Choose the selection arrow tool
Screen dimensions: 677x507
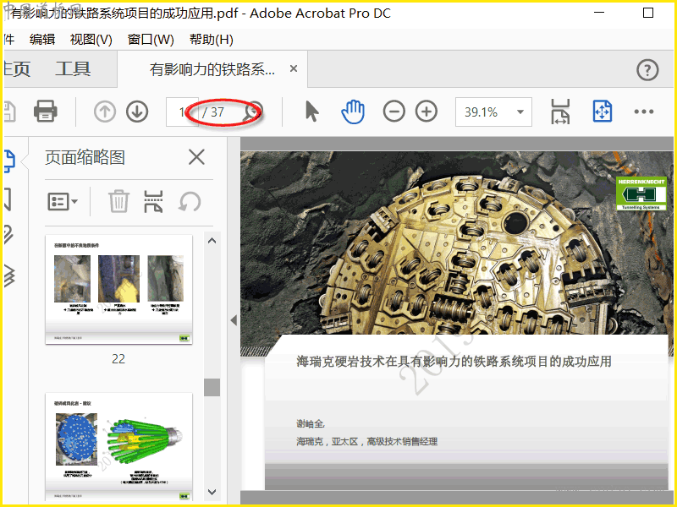tap(311, 112)
